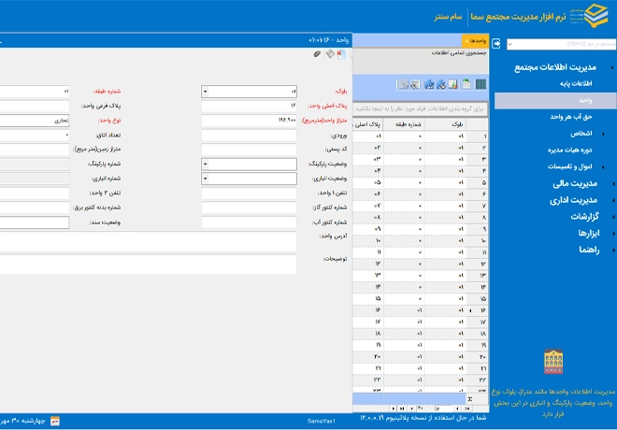Click the tag icon in the form toolbar
617x430 pixels.
tap(329, 55)
